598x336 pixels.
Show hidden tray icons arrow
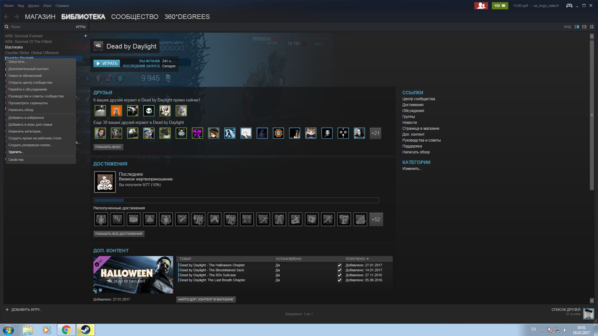[x=542, y=330]
